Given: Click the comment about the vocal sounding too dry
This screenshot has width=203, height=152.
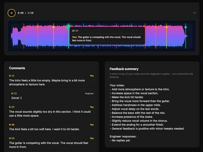Looking at the screenshot, I should pos(50,114).
